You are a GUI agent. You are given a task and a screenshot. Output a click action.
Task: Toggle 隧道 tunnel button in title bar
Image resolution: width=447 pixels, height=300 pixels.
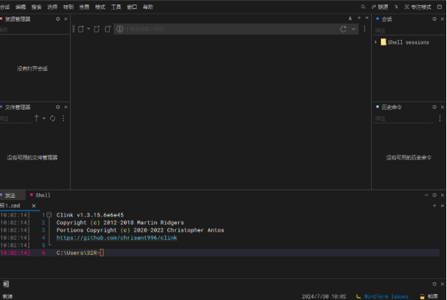380,7
